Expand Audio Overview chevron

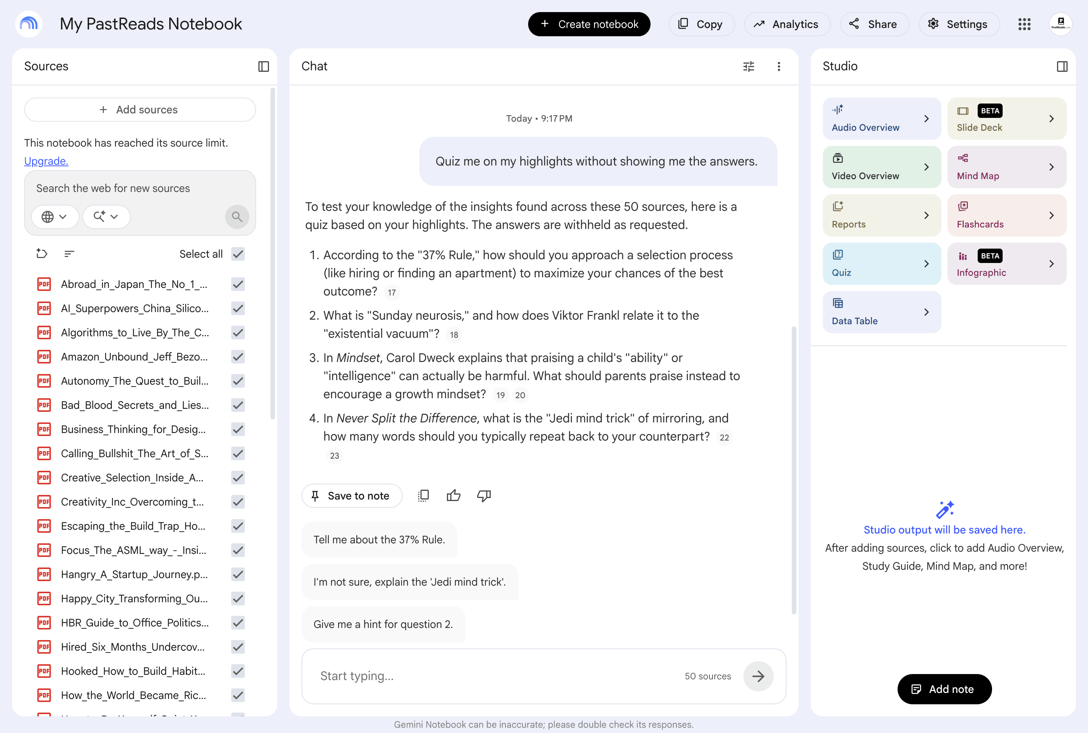(926, 119)
